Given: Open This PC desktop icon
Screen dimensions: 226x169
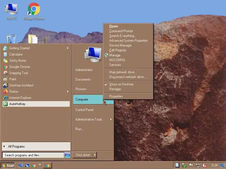Looking at the screenshot, I should (11, 12).
